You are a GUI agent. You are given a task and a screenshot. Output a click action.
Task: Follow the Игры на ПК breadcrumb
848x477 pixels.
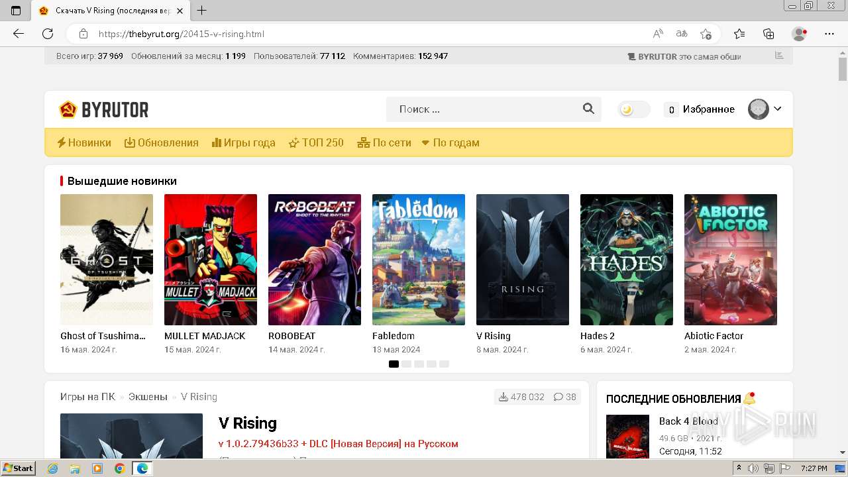coord(87,397)
